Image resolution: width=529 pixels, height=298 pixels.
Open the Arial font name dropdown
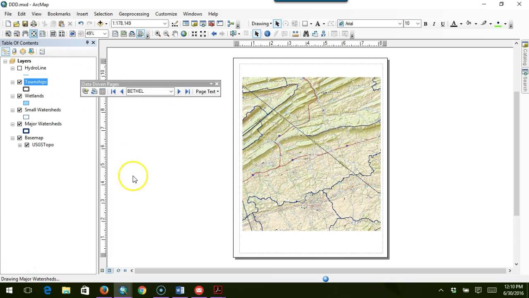(x=400, y=24)
